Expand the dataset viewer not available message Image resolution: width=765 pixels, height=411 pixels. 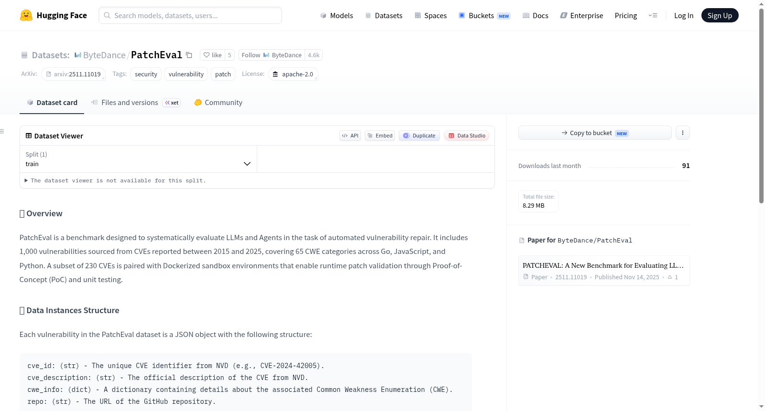click(x=115, y=180)
